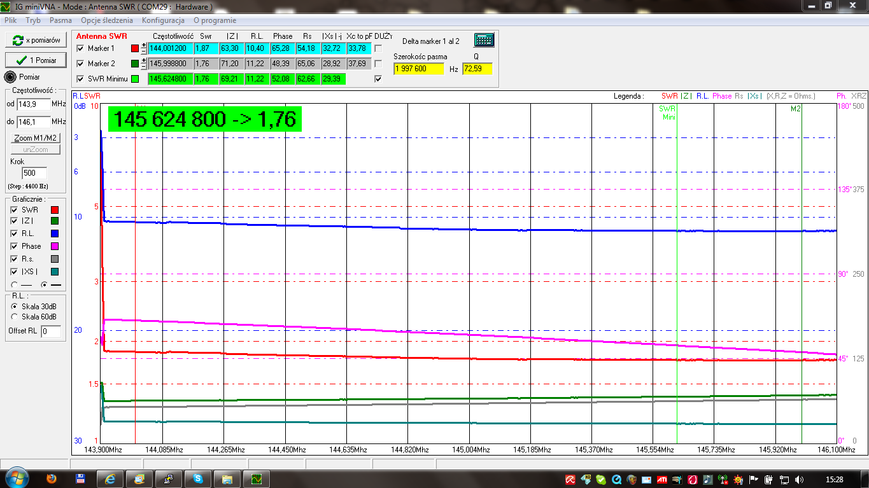Viewport: 869px width, 488px height.
Task: Select the thin line style radio button
Action: [14, 284]
